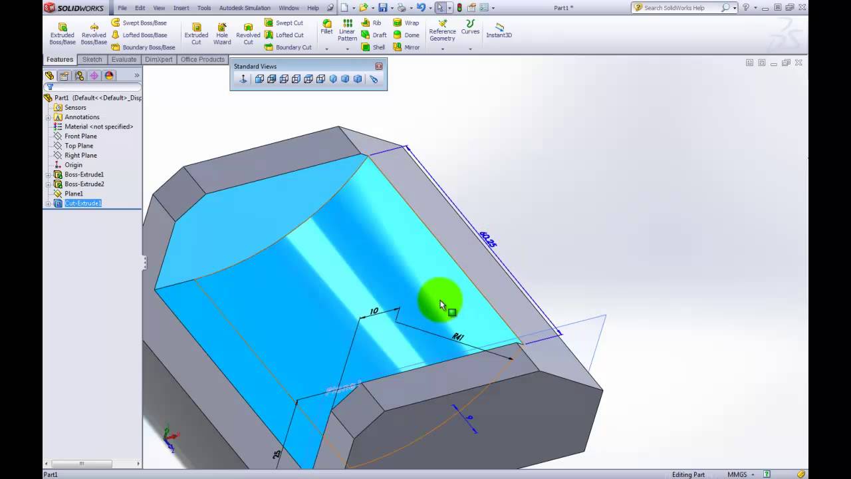
Task: Open the FeatureManager design tree tab
Action: pyautogui.click(x=49, y=76)
